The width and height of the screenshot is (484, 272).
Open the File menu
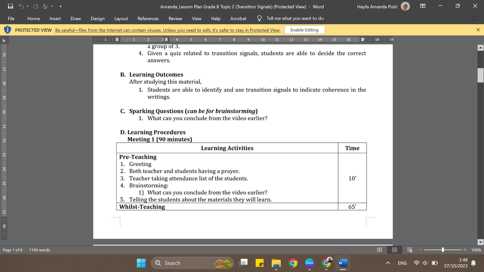pyautogui.click(x=11, y=18)
